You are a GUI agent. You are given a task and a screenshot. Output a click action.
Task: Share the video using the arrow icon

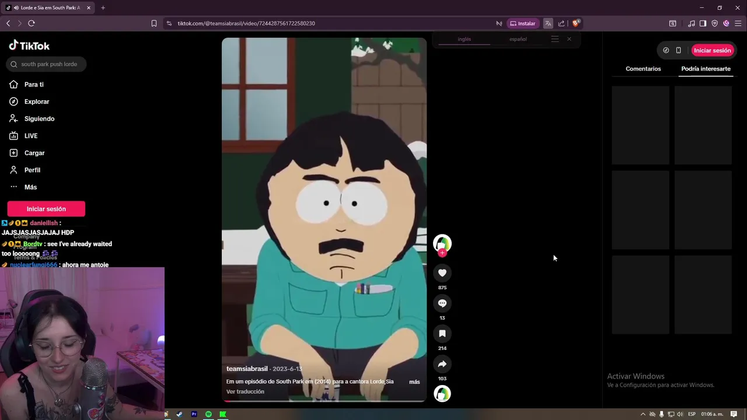[x=442, y=364]
